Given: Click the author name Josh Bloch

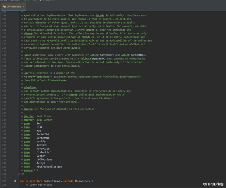Looking at the screenshot, I should pyautogui.click(x=44, y=116).
